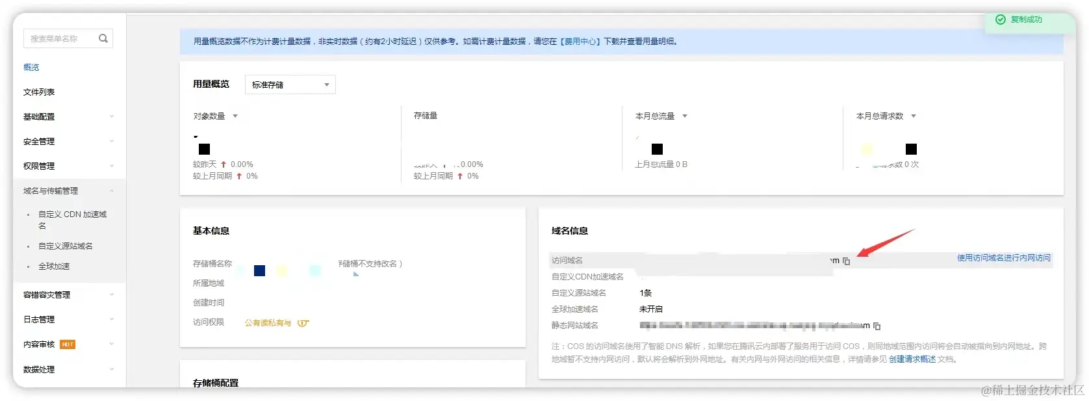Copy the 静态网站域名 with copy icon
This screenshot has height=401, width=1089.
coord(877,326)
